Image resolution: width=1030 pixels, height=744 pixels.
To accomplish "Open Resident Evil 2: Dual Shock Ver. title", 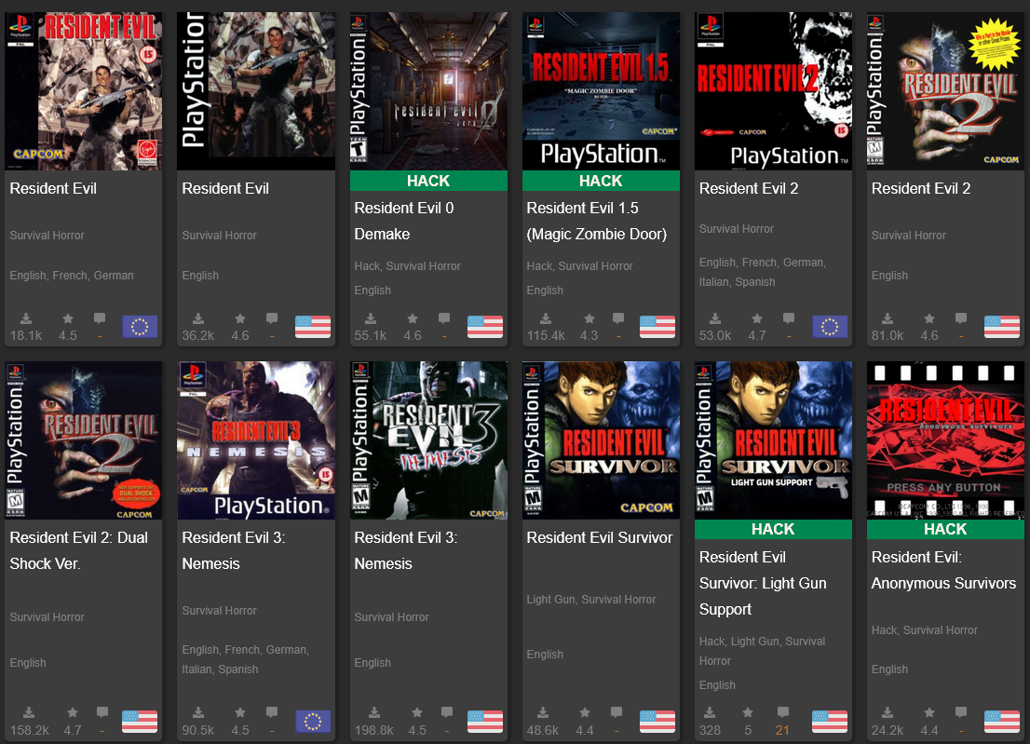I will coord(79,550).
